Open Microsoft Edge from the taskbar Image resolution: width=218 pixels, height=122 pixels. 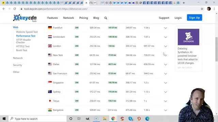[x=147, y=119]
